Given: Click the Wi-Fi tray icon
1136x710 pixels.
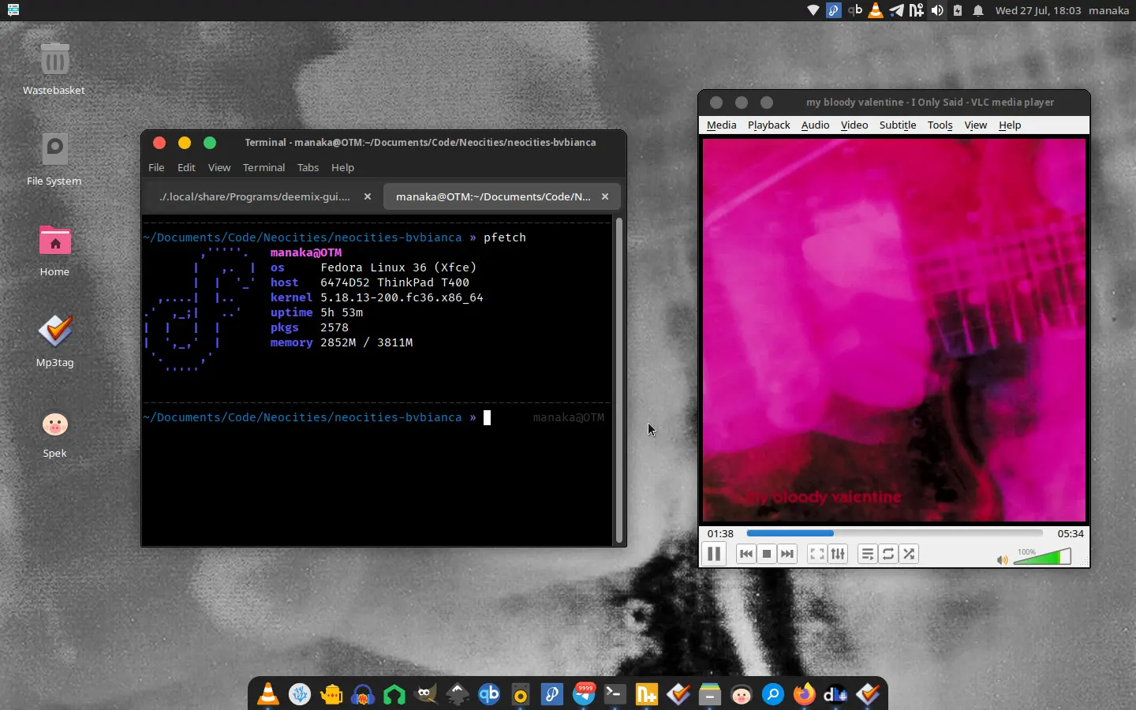Looking at the screenshot, I should [813, 10].
